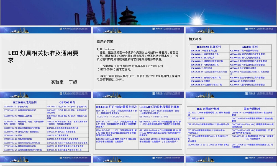This screenshot has height=166, width=277.
Task: Select cell 'IEC60598-1 一般要求和试验'
Action: (x=210, y=51)
